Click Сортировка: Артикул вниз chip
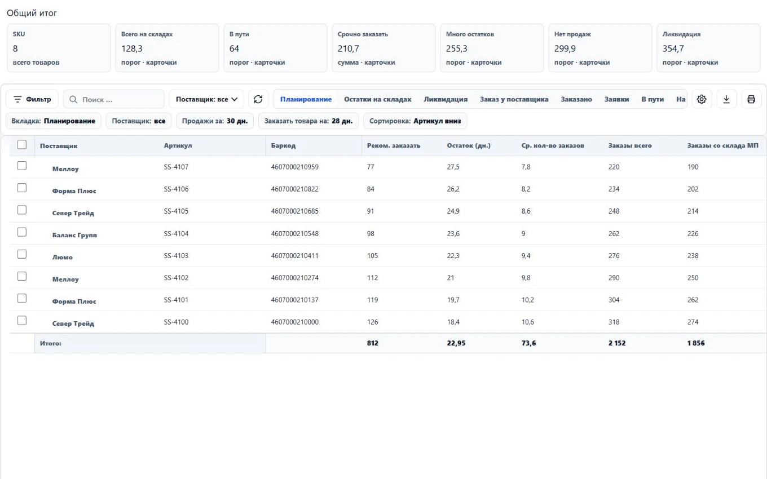Screen dimensions: 767x479 pos(415,121)
